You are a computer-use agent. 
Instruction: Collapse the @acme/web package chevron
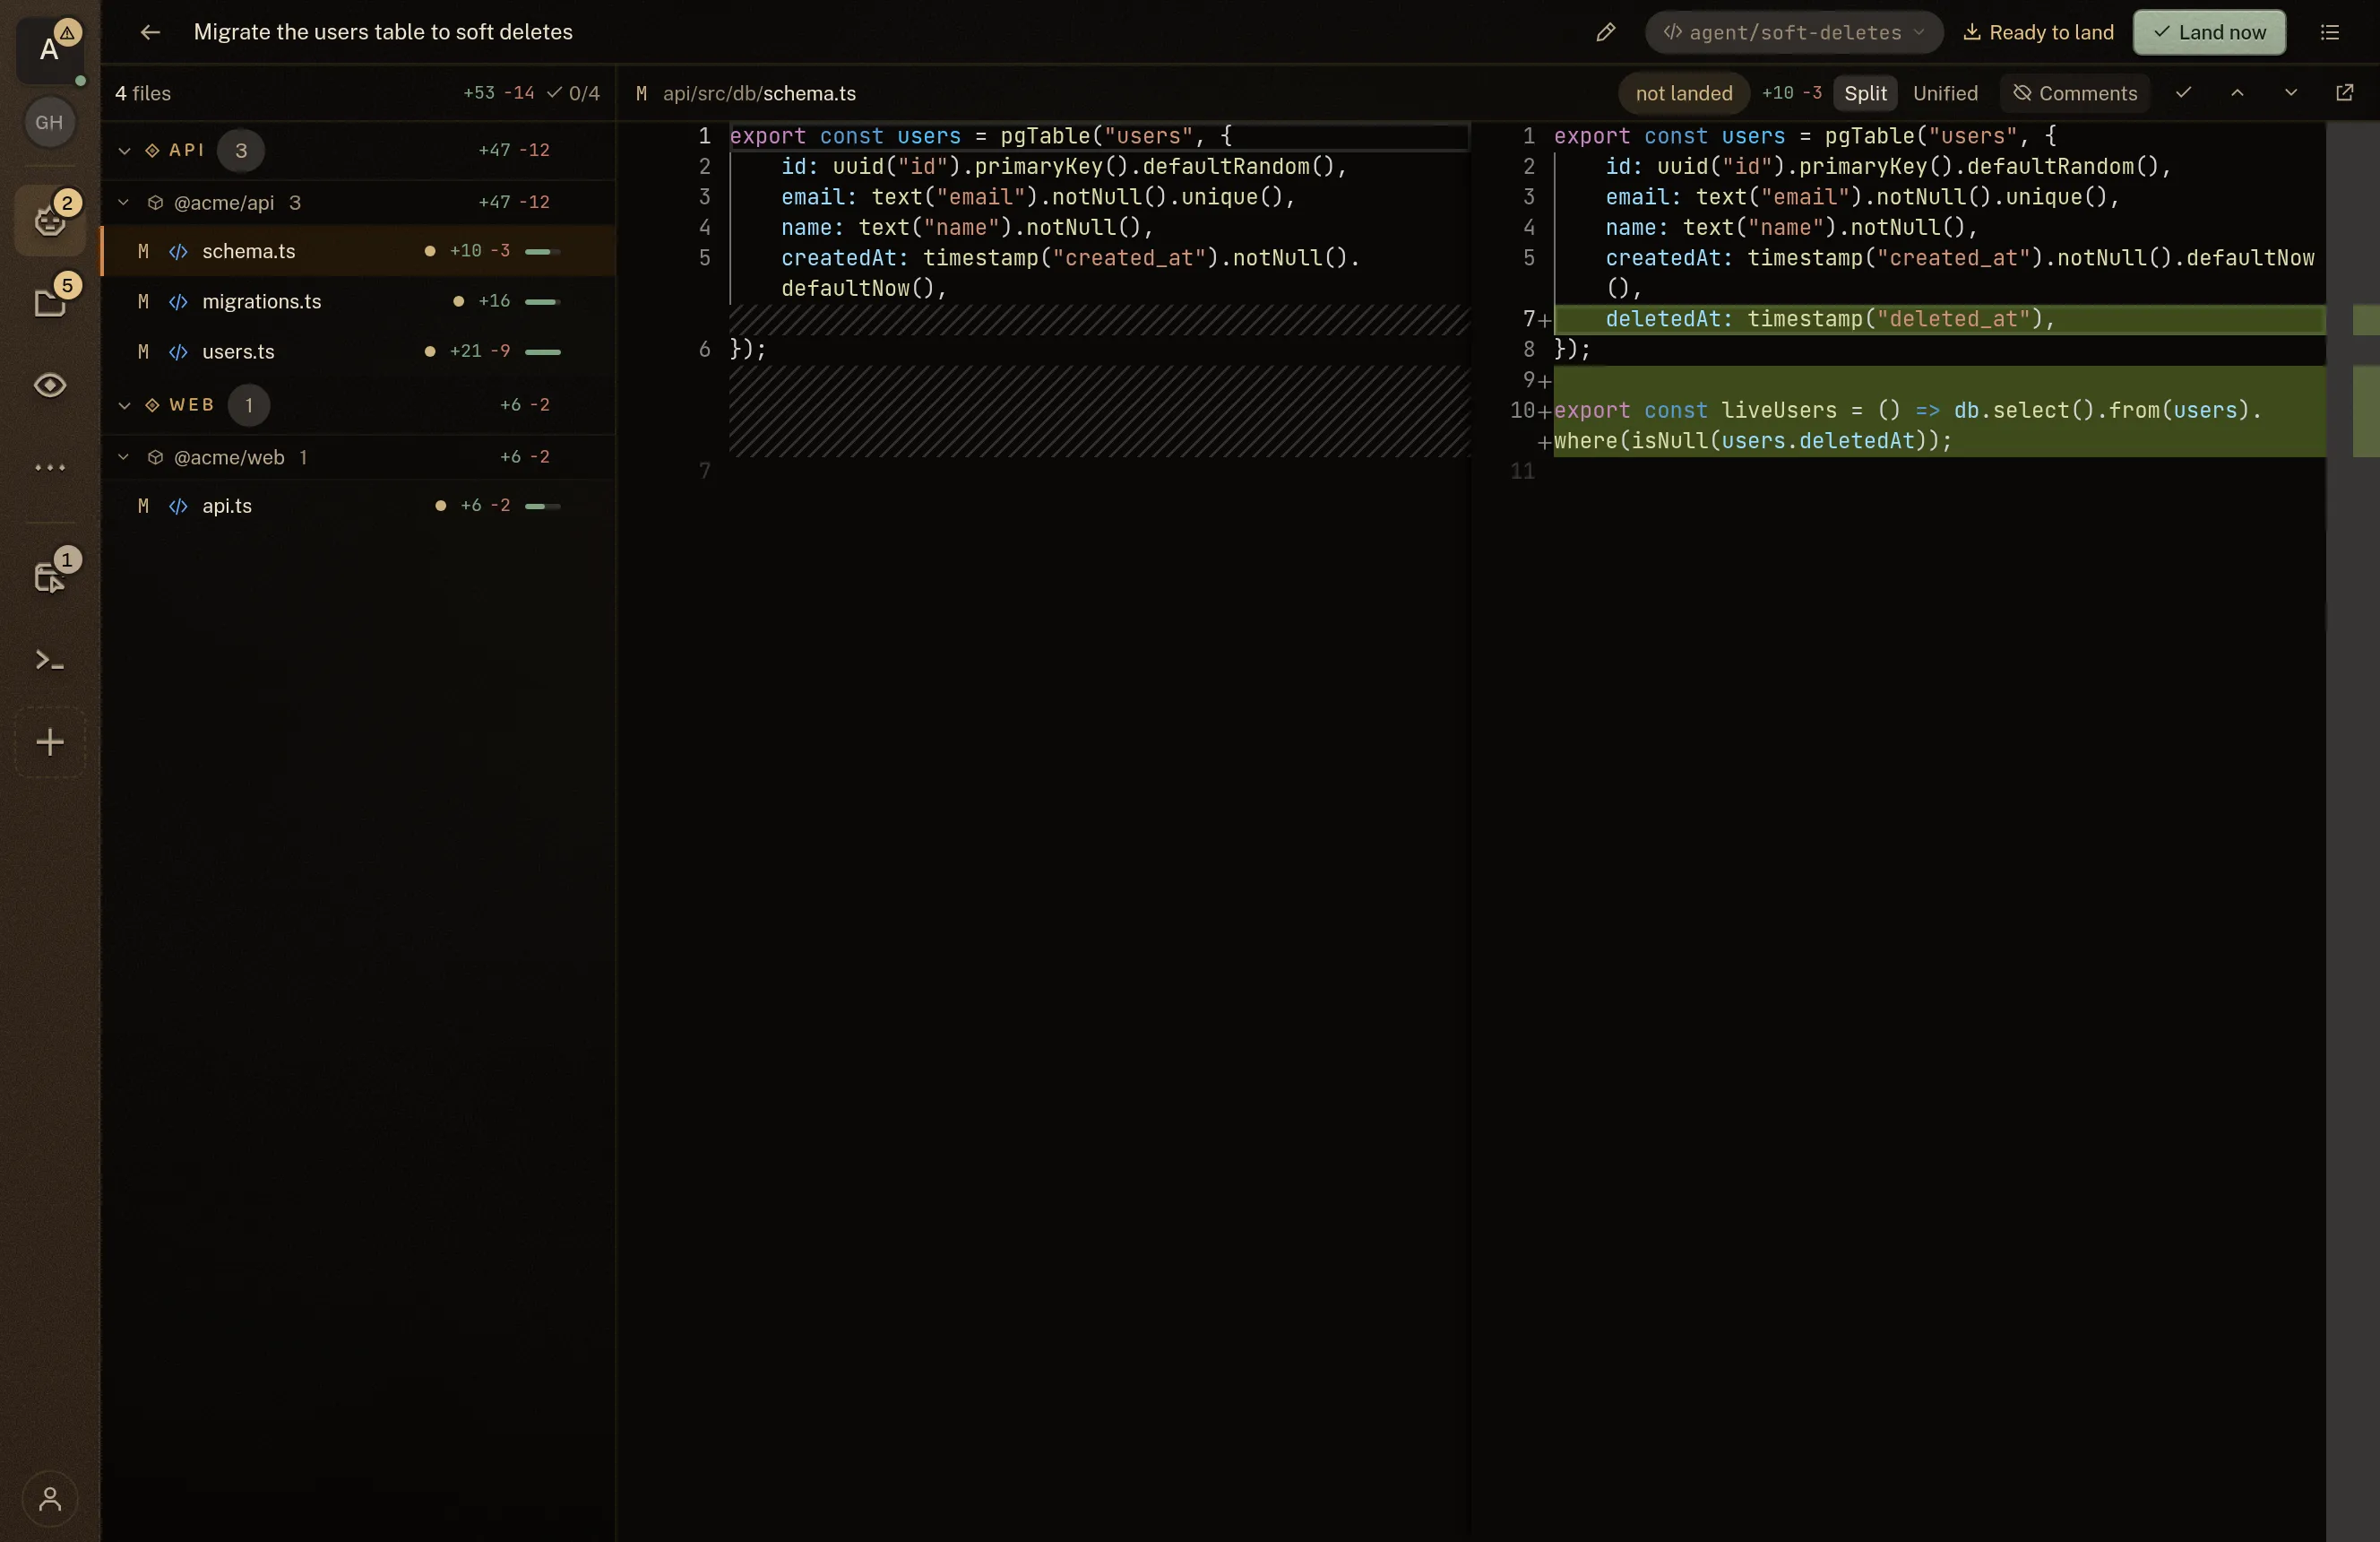(x=124, y=457)
